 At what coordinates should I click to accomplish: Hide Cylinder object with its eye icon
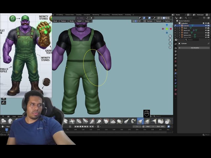click(x=206, y=26)
